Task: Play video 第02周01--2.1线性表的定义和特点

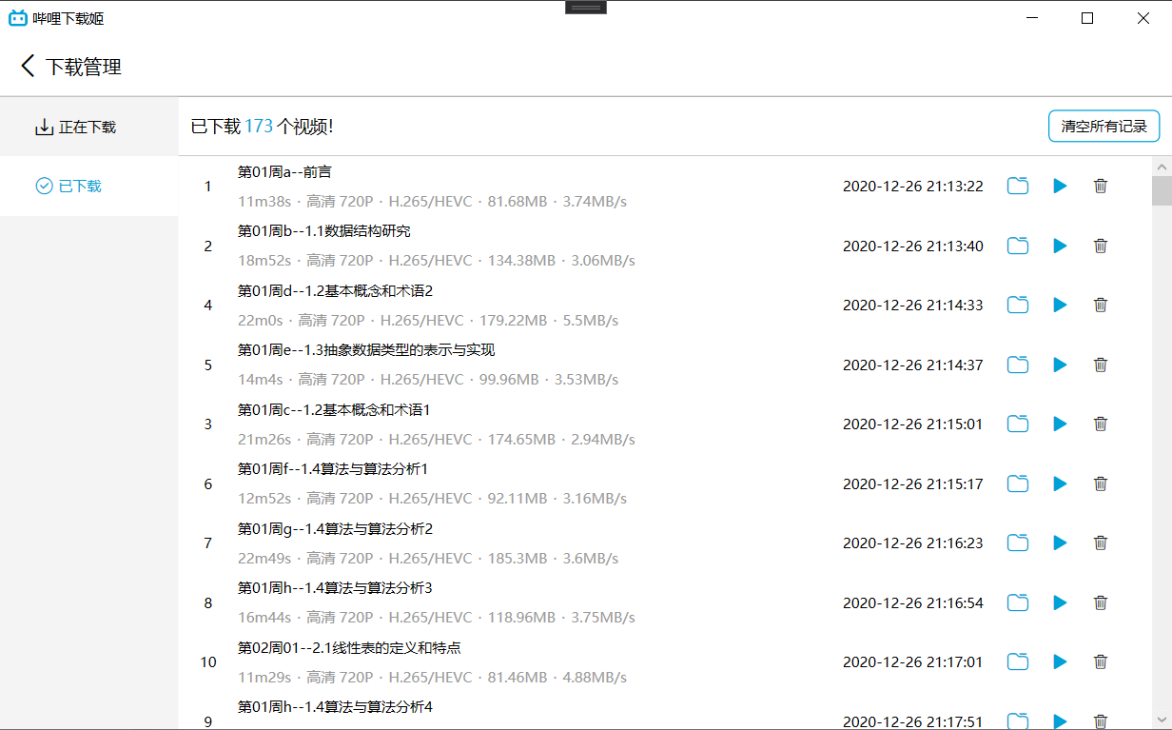Action: tap(1060, 661)
